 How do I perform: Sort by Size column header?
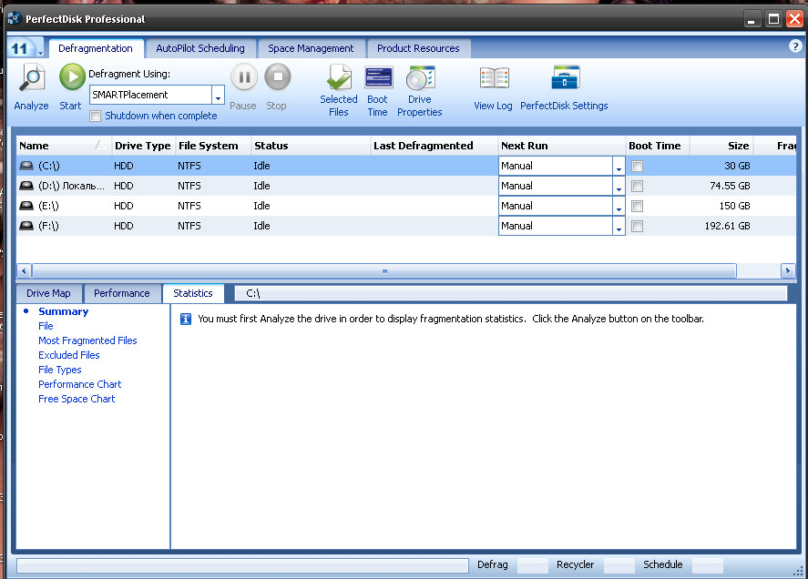tap(722, 146)
